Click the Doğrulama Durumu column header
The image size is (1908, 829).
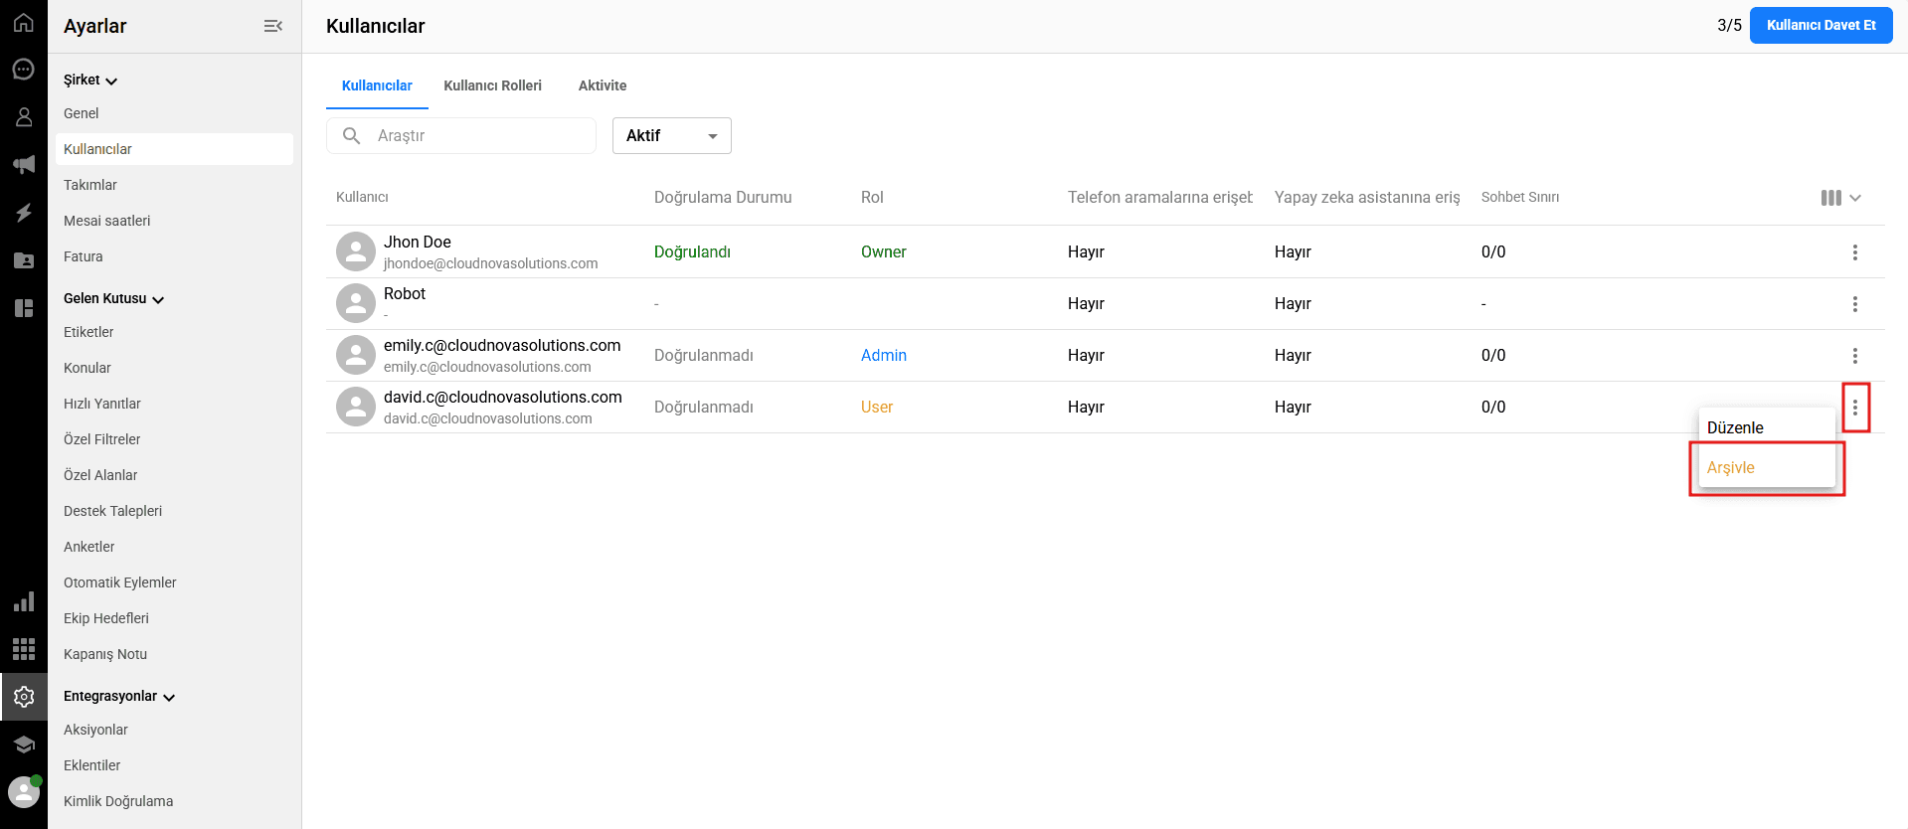coord(723,197)
